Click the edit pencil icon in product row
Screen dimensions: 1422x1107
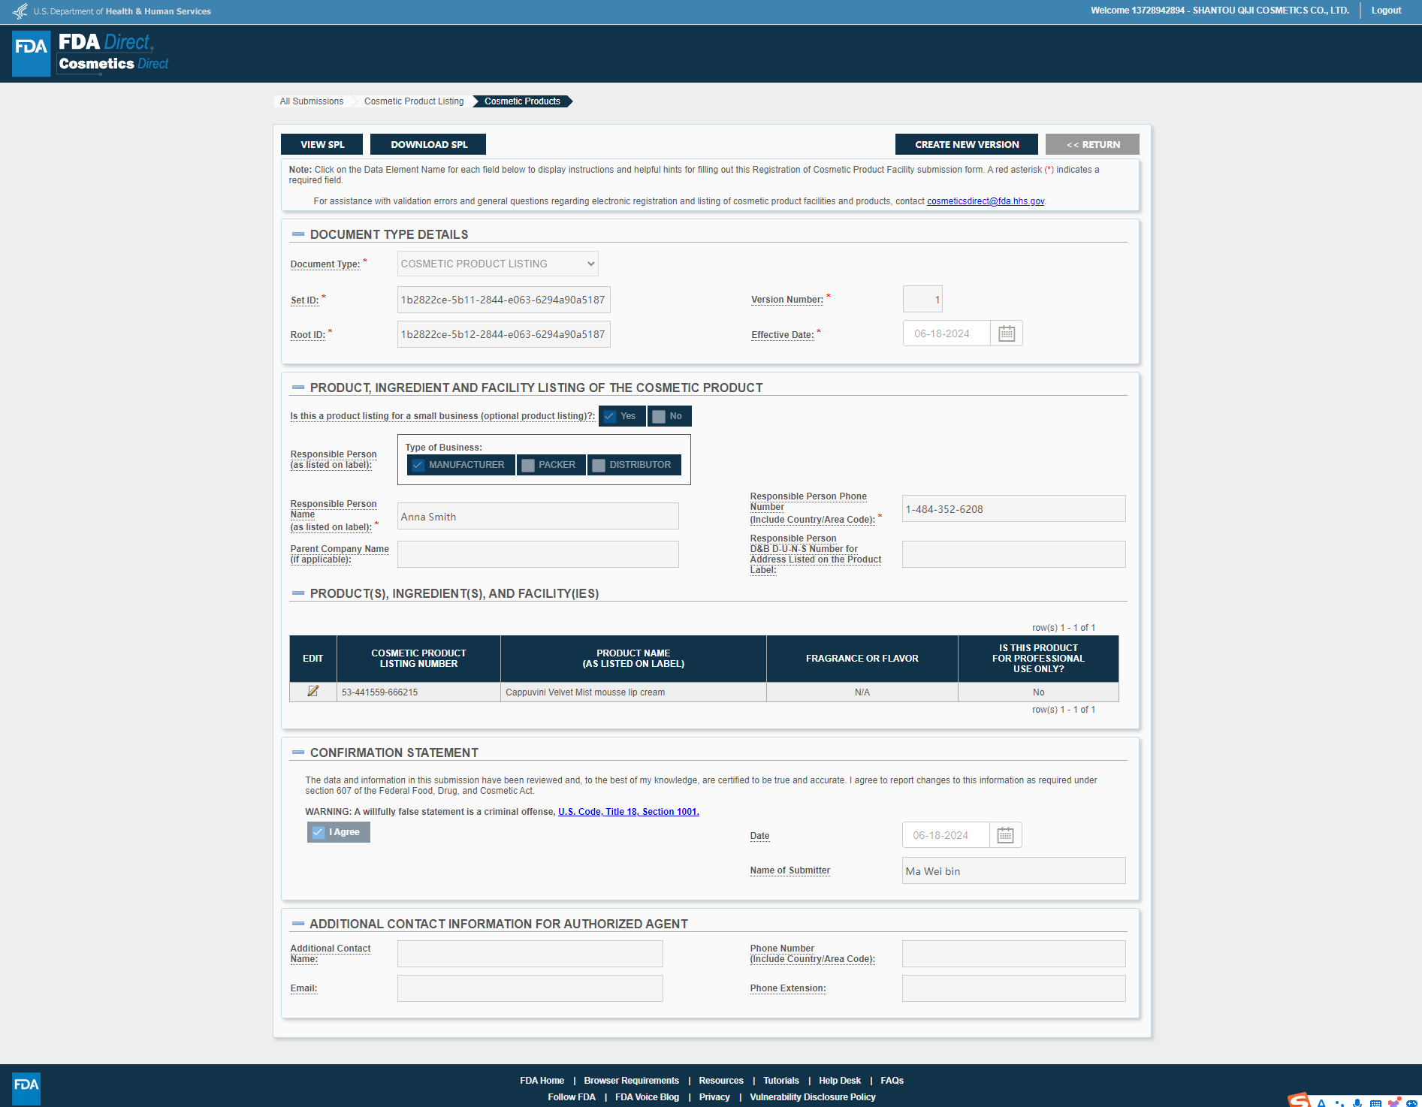(x=313, y=691)
